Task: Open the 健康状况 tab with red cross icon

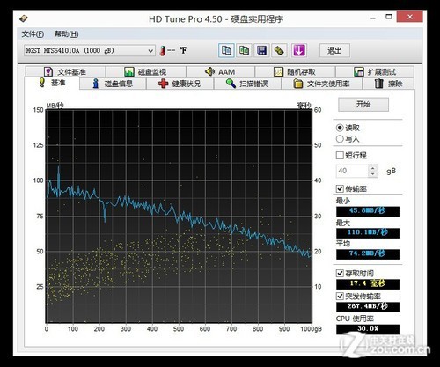Action: click(180, 84)
